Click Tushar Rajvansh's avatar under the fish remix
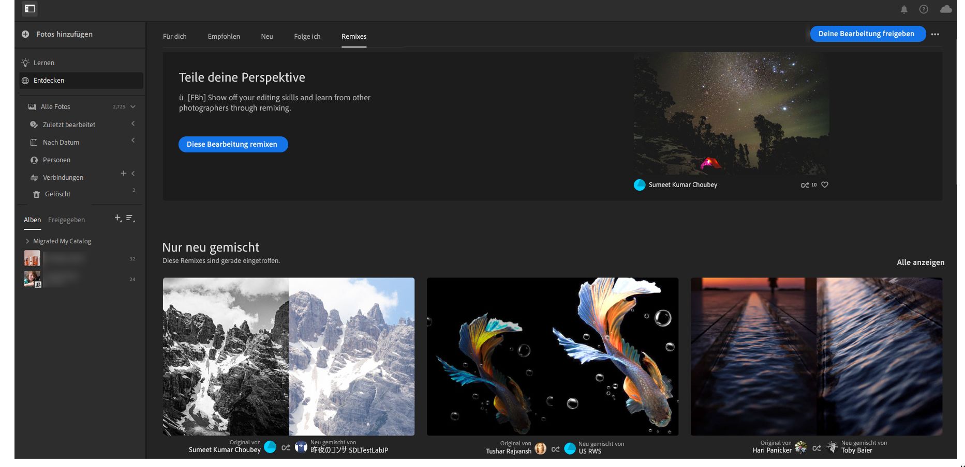This screenshot has width=965, height=467. [x=540, y=448]
